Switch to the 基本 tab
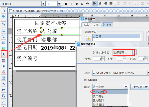 point(86,25)
